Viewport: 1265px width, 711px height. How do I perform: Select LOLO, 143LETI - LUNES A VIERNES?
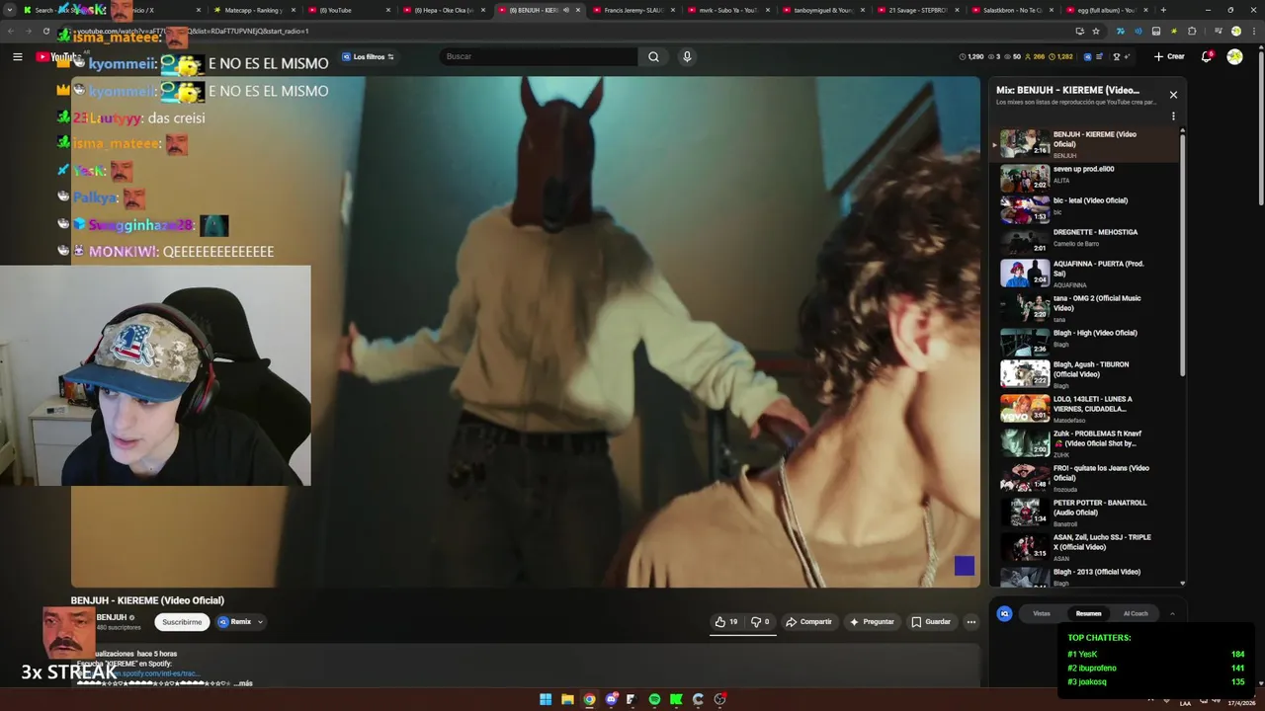[x=1087, y=408]
